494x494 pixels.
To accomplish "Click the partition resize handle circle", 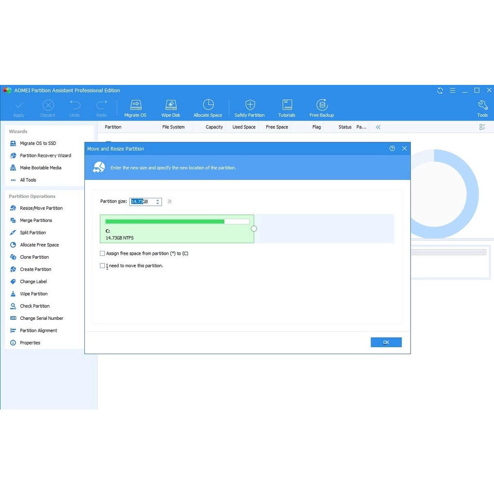I will click(x=254, y=229).
